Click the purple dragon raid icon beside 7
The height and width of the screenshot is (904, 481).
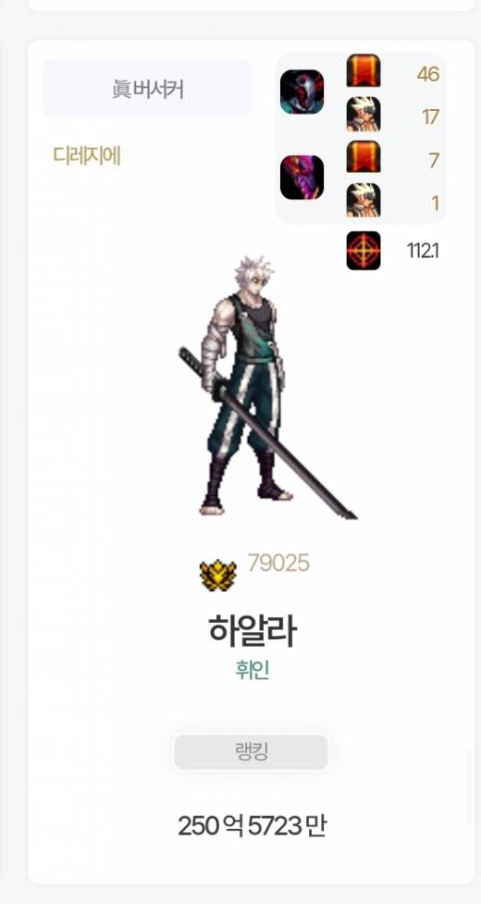pyautogui.click(x=302, y=178)
